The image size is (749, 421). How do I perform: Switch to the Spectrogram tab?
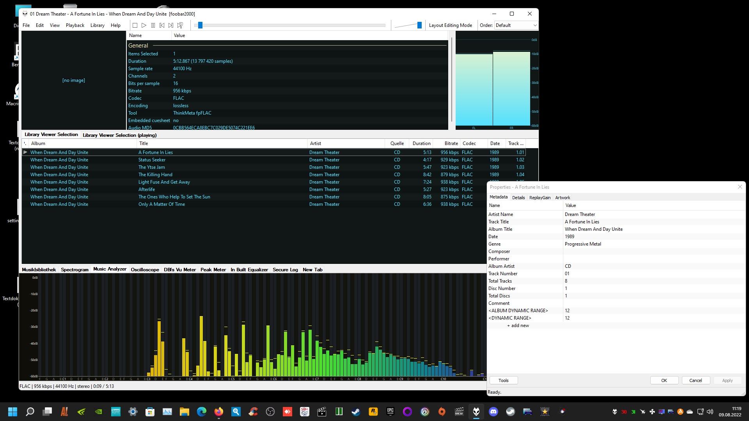(75, 270)
